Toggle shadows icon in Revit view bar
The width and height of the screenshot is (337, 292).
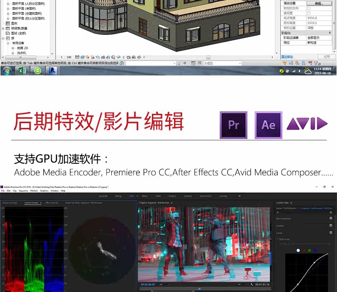(93, 57)
